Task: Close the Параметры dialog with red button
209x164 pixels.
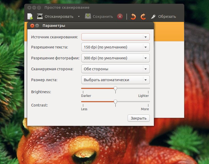Action: click(32, 26)
